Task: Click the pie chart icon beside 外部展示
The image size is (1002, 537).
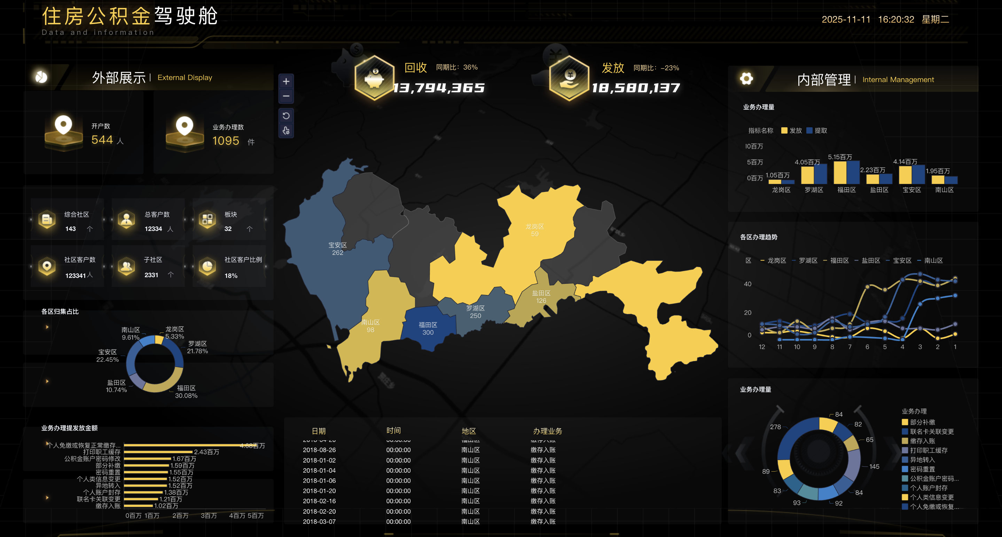Action: (41, 77)
